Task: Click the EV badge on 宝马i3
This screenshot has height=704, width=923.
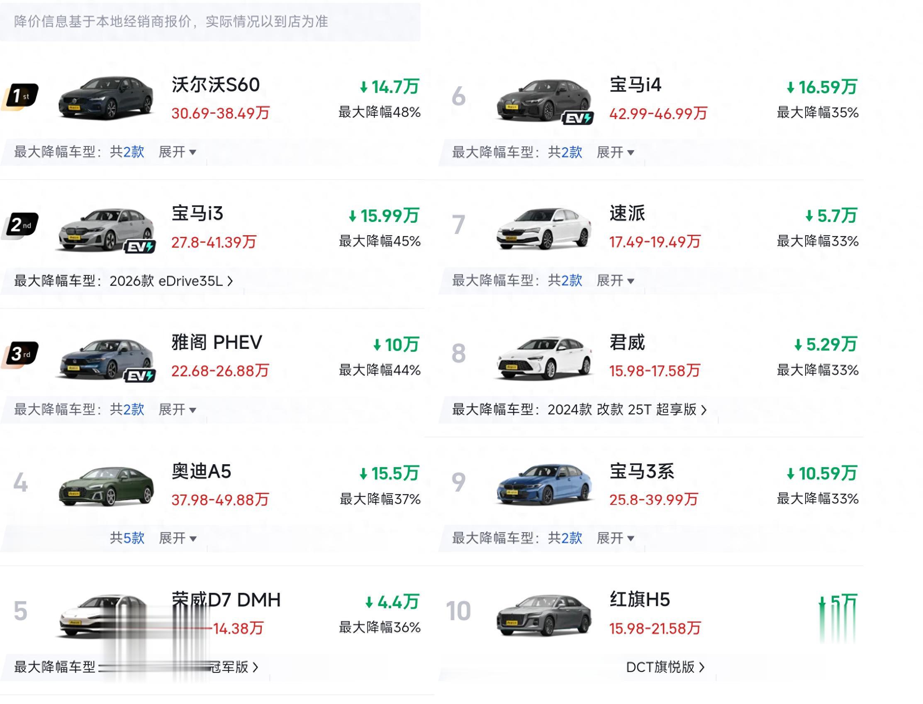Action: [x=140, y=247]
